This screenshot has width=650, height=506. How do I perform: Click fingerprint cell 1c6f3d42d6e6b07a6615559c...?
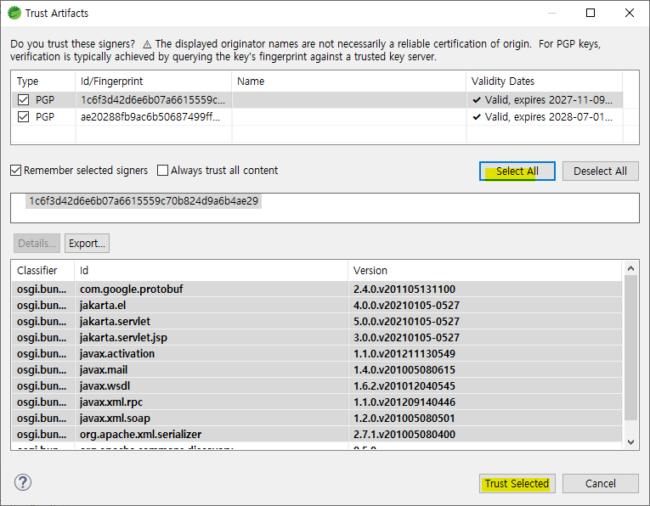pyautogui.click(x=154, y=100)
